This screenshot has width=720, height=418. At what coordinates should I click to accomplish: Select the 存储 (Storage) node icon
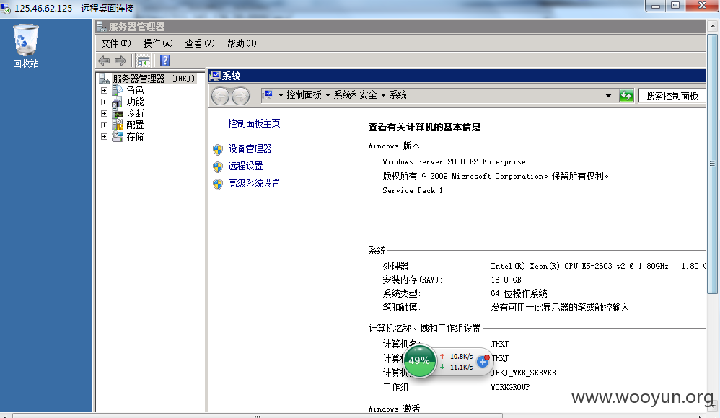[118, 136]
